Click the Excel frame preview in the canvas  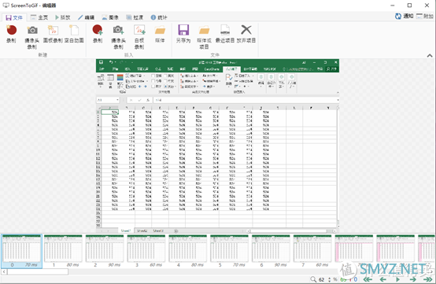pyautogui.click(x=217, y=146)
